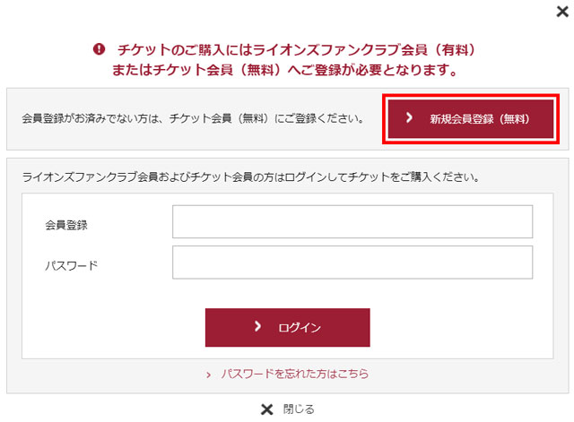Screen dimensions: 574x422
Task: Focus the 会員登録 input field
Action: (x=352, y=222)
